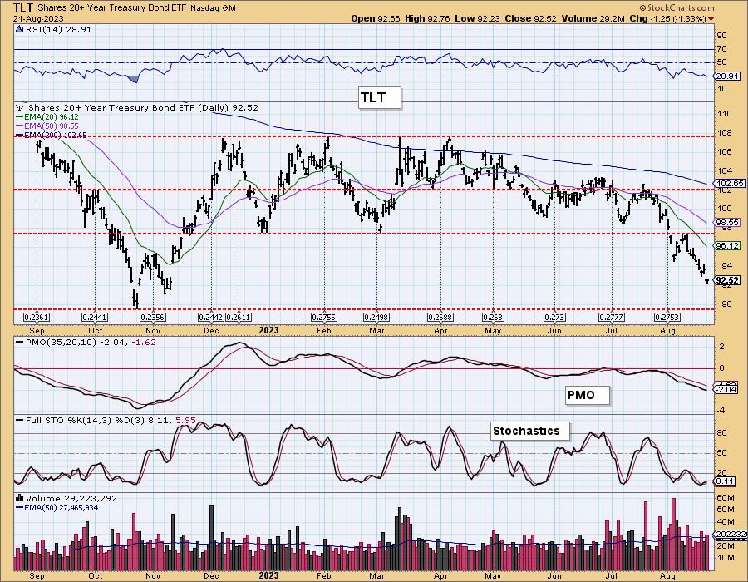Screen dimensions: 748x582
Task: Click the candlestick icon before the "(Daily) 92.52" legend
Action: point(19,108)
